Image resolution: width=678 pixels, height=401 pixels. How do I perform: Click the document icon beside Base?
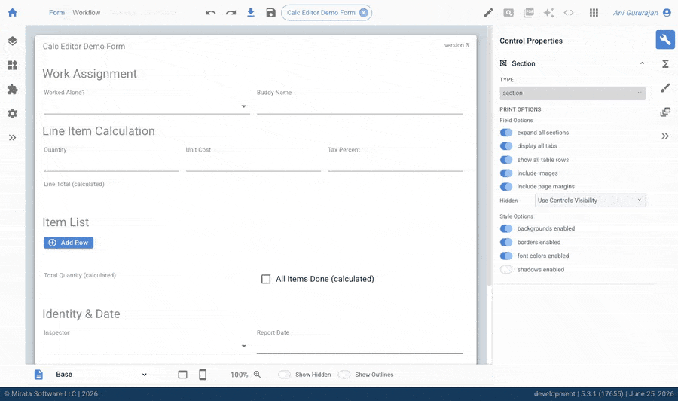38,375
